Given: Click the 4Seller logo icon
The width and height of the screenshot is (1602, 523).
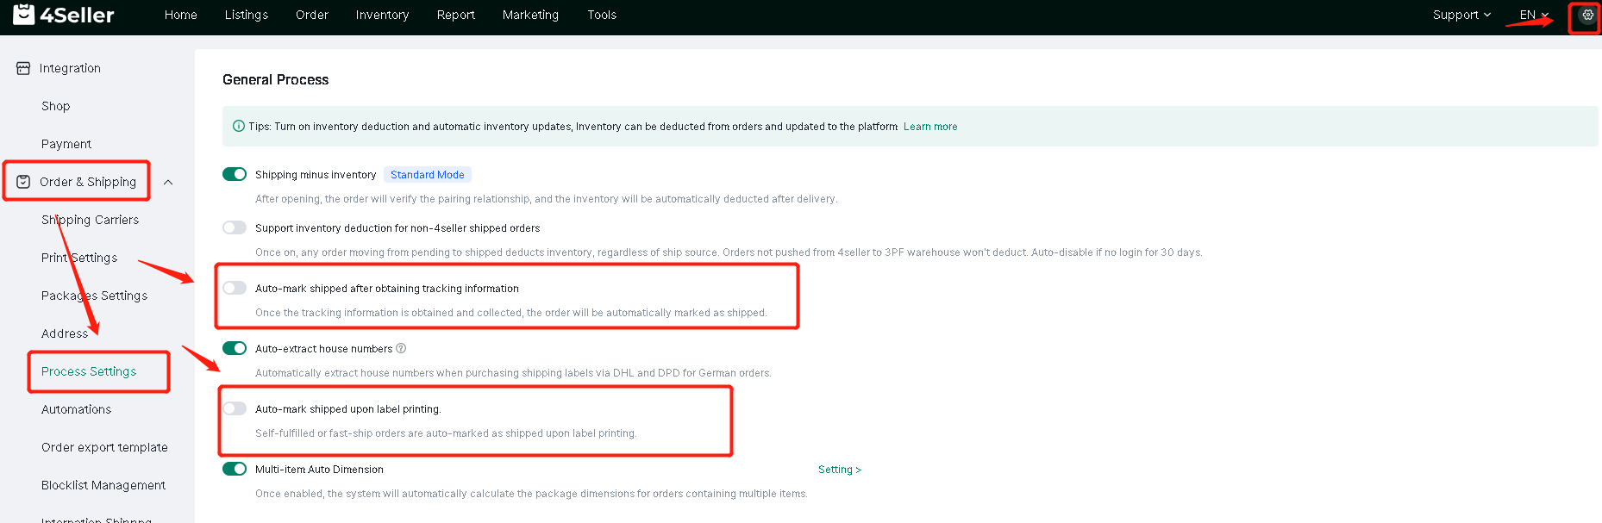Looking at the screenshot, I should [x=24, y=14].
